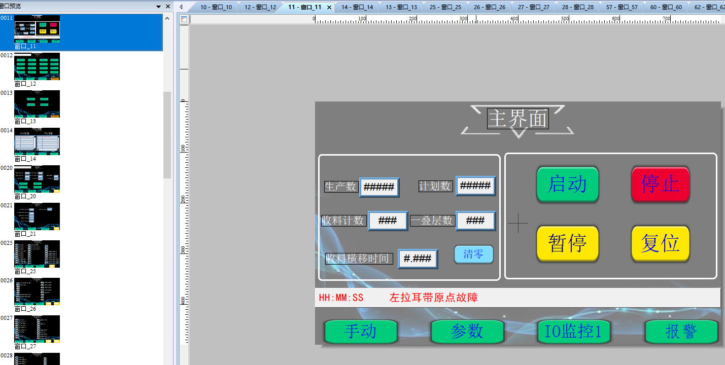Image resolution: width=725 pixels, height=365 pixels.
Task: Click the green 启动 start button
Action: point(567,185)
